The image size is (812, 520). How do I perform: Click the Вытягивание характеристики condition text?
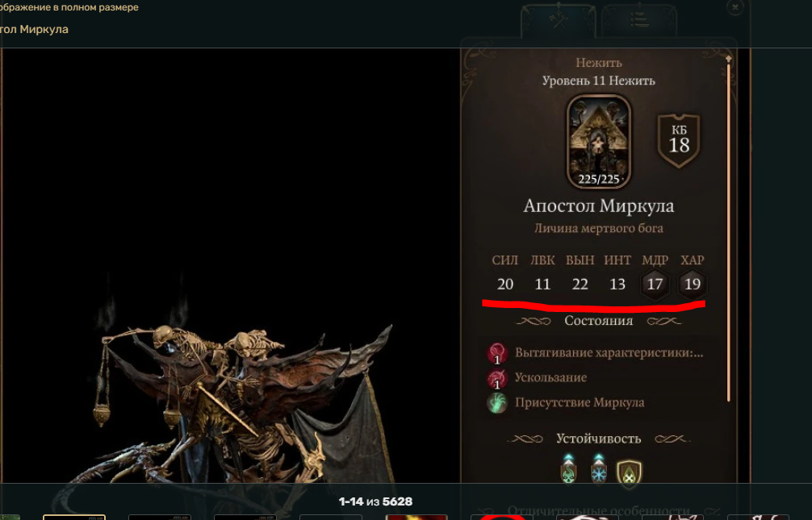click(x=609, y=353)
